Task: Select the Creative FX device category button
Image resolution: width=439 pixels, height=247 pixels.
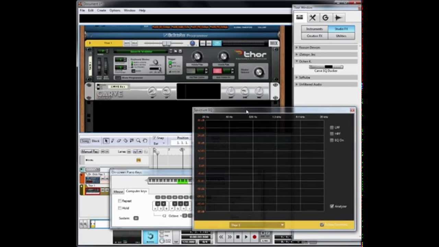Action: coord(315,36)
